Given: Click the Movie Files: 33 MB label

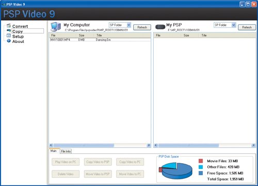Looking at the screenshot, I should click(222, 161).
